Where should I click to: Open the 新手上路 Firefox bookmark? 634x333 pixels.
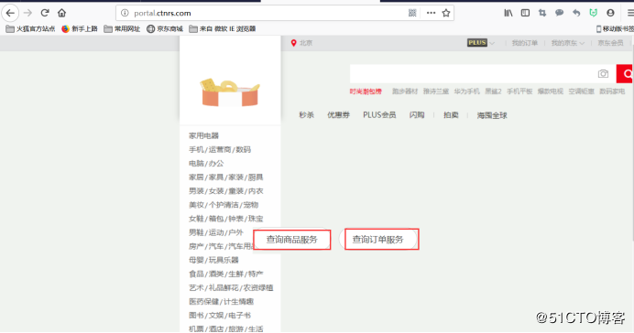pyautogui.click(x=80, y=28)
